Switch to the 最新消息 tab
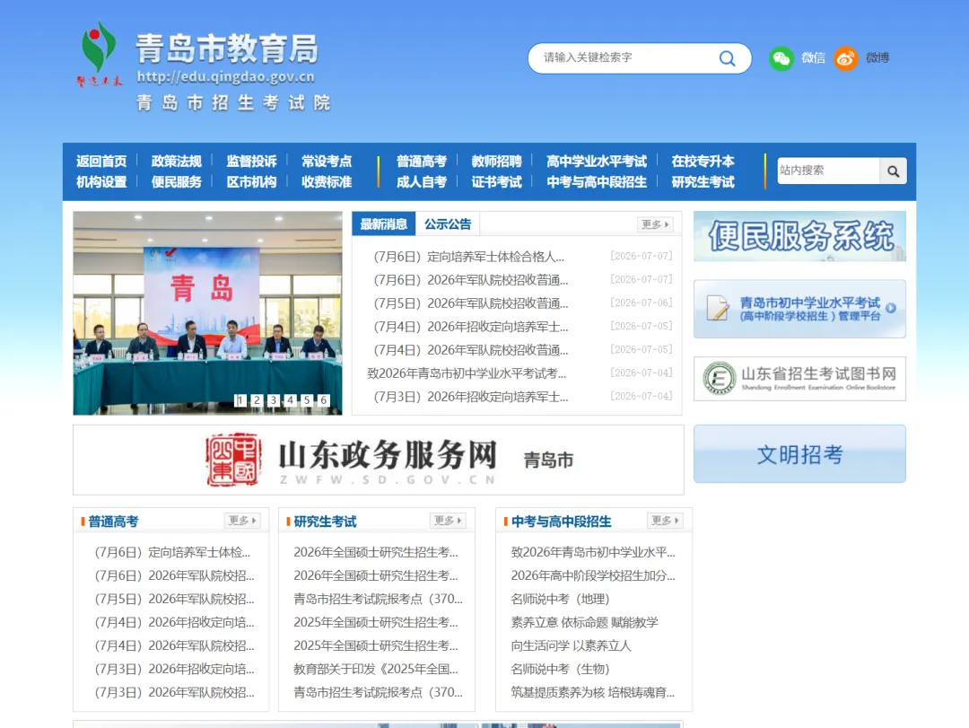The width and height of the screenshot is (969, 728). click(x=384, y=224)
